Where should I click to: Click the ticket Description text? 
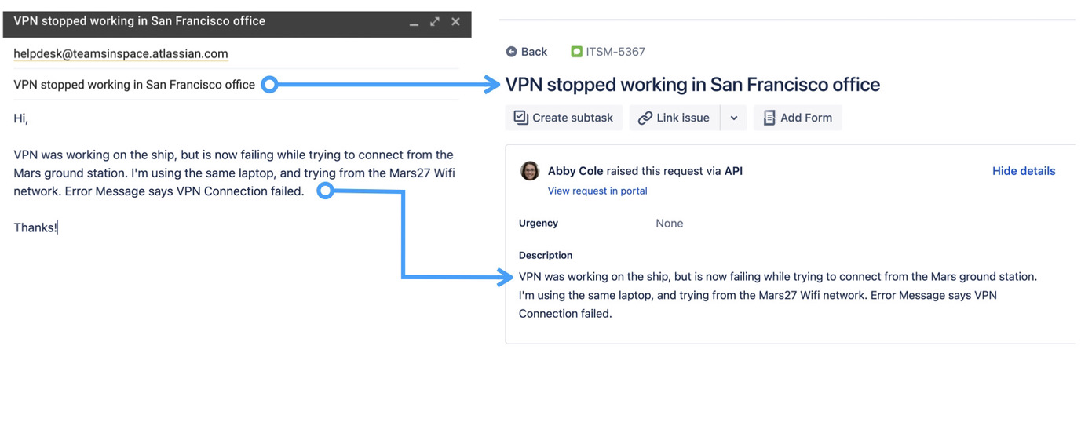777,295
